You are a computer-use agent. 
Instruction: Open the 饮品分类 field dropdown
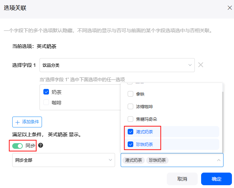[117, 65]
